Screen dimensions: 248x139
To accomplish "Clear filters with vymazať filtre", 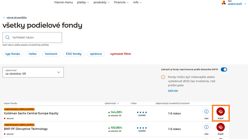I will tap(121, 54).
